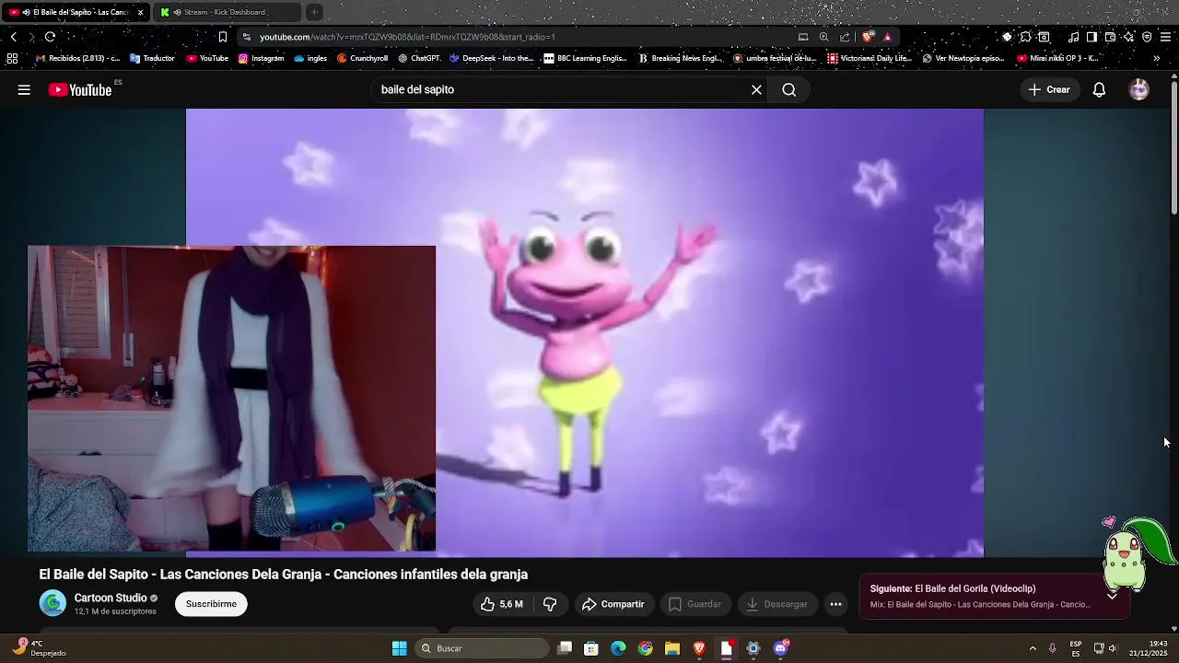Image resolution: width=1179 pixels, height=663 pixels.
Task: Open Brave wallet icon
Action: [x=1110, y=37]
